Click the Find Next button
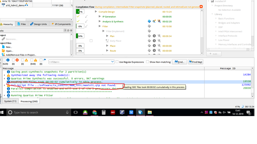Viewport: 257px width, 144px height. tap(195, 62)
